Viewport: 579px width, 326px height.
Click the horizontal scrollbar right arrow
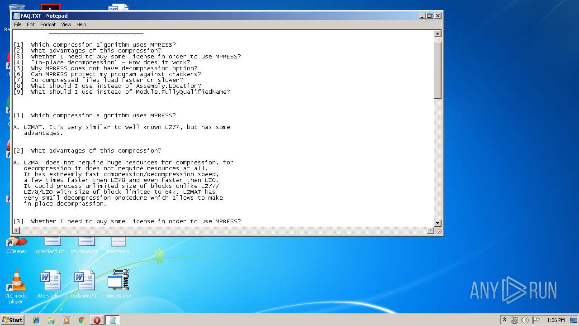[431, 230]
